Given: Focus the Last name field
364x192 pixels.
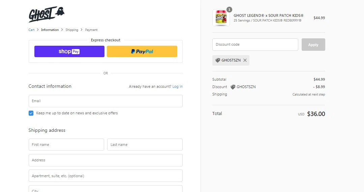Looking at the screenshot, I should (145, 145).
